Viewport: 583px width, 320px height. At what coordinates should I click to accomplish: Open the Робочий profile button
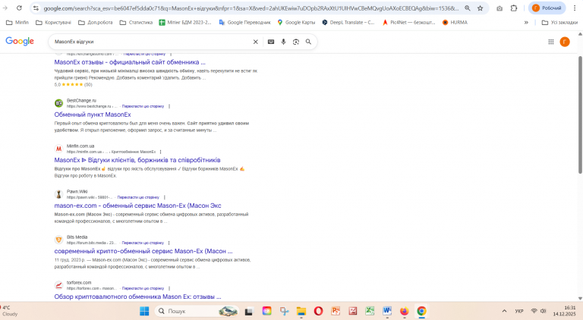pyautogui.click(x=547, y=8)
